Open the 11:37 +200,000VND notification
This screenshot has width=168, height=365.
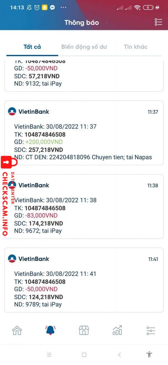[x=84, y=133]
